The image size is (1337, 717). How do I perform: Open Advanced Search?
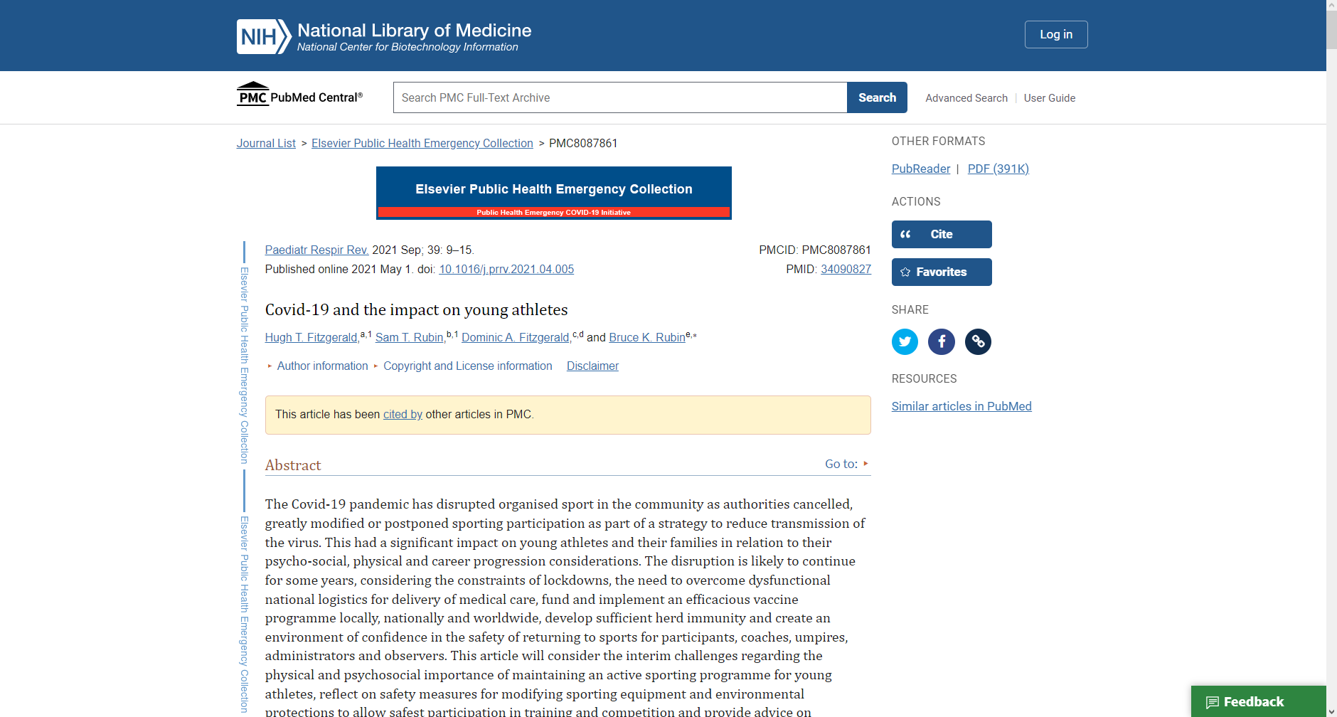(x=966, y=98)
